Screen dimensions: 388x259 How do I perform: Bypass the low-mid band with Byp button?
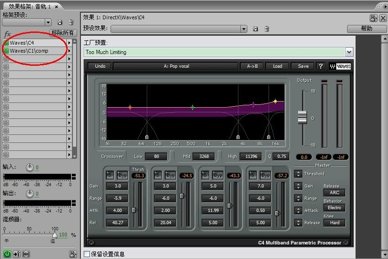pos(170,175)
